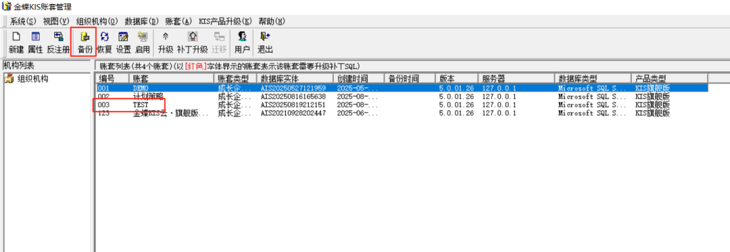The height and width of the screenshot is (252, 730).
Task: Click the 退出 (Exit) toolbar icon
Action: click(x=265, y=42)
